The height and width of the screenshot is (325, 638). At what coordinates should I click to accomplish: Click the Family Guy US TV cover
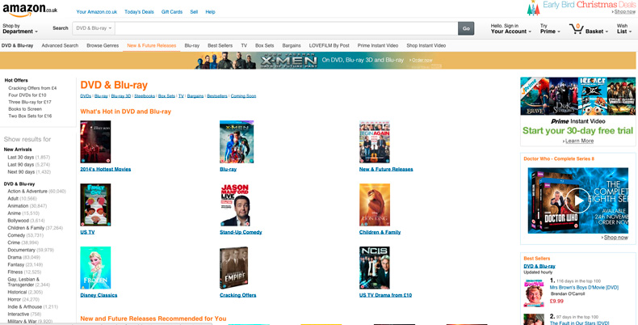coord(95,205)
